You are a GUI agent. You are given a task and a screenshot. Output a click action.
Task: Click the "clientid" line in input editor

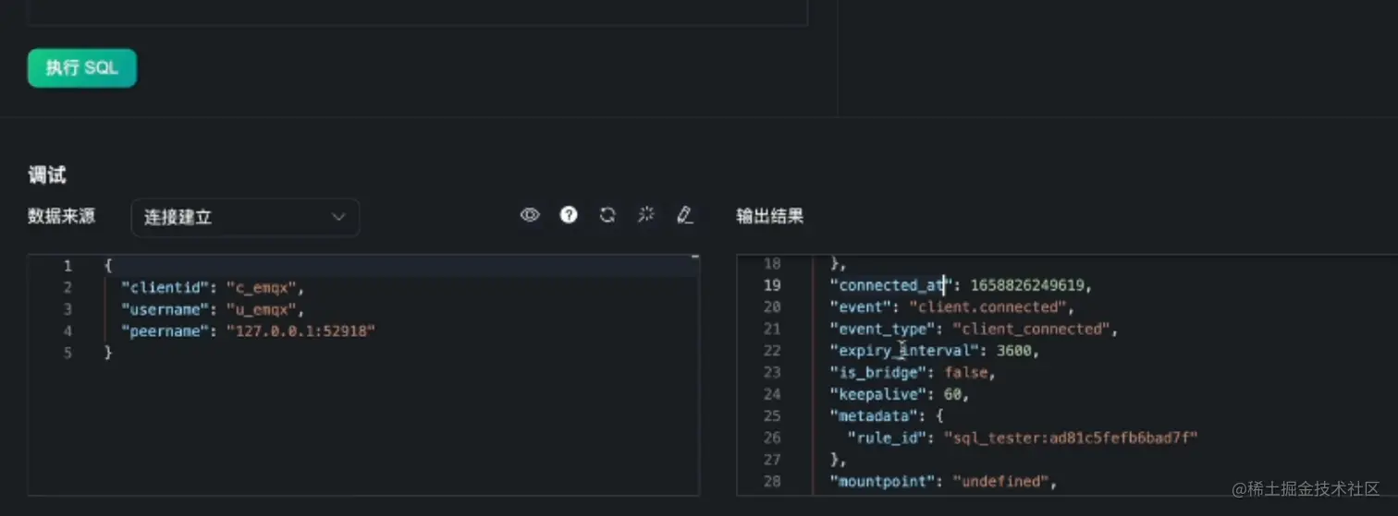(x=213, y=288)
